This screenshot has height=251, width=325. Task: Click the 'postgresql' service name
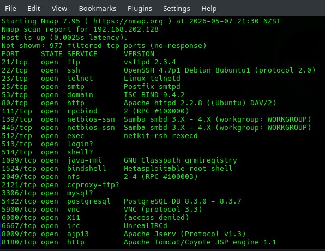89,201
